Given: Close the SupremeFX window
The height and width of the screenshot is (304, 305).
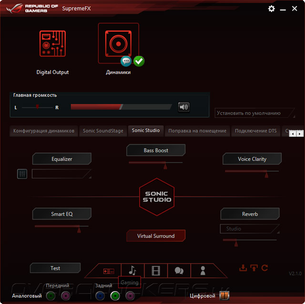Looking at the screenshot, I should [295, 9].
